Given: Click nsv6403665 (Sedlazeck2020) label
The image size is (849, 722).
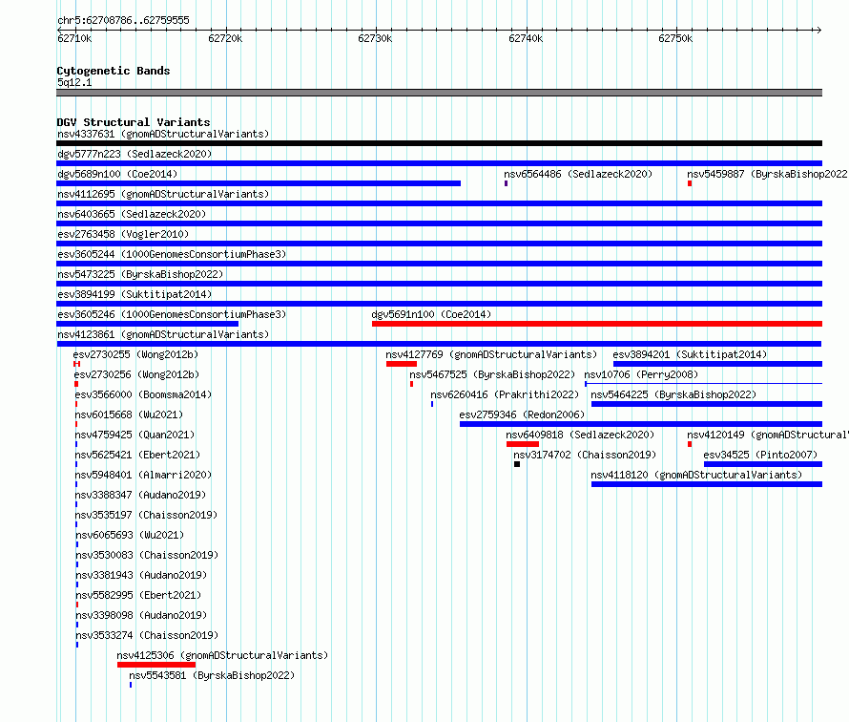Looking at the screenshot, I should coord(132,214).
